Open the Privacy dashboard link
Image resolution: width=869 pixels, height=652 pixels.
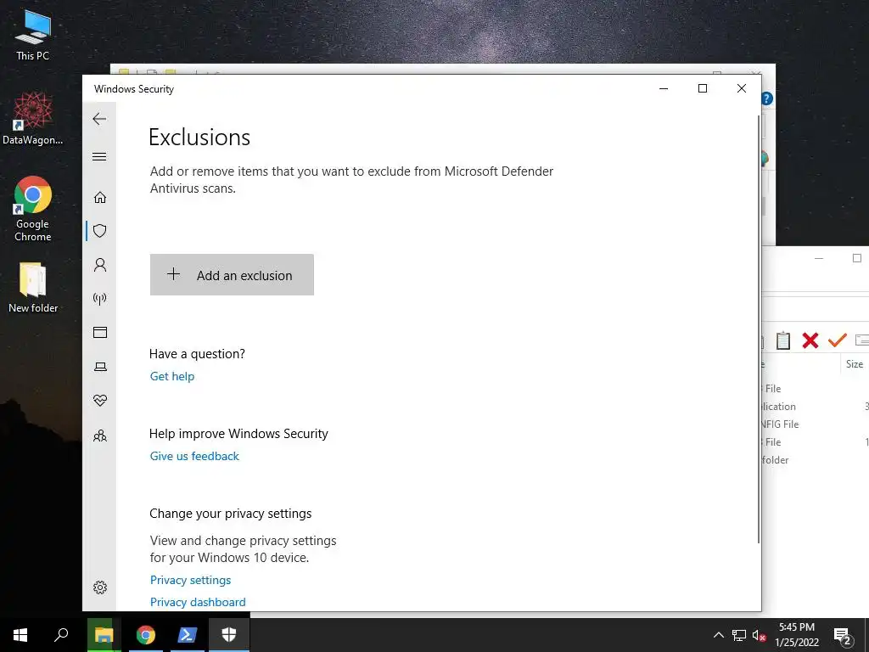point(197,602)
